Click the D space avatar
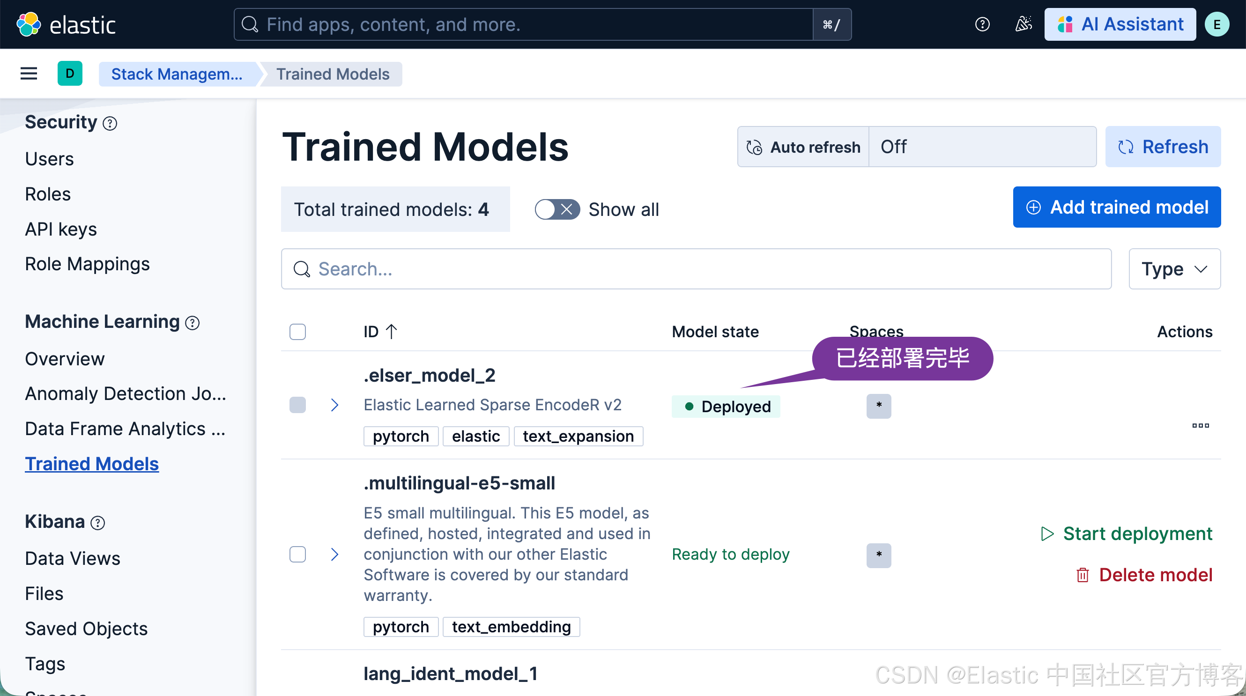 tap(70, 74)
